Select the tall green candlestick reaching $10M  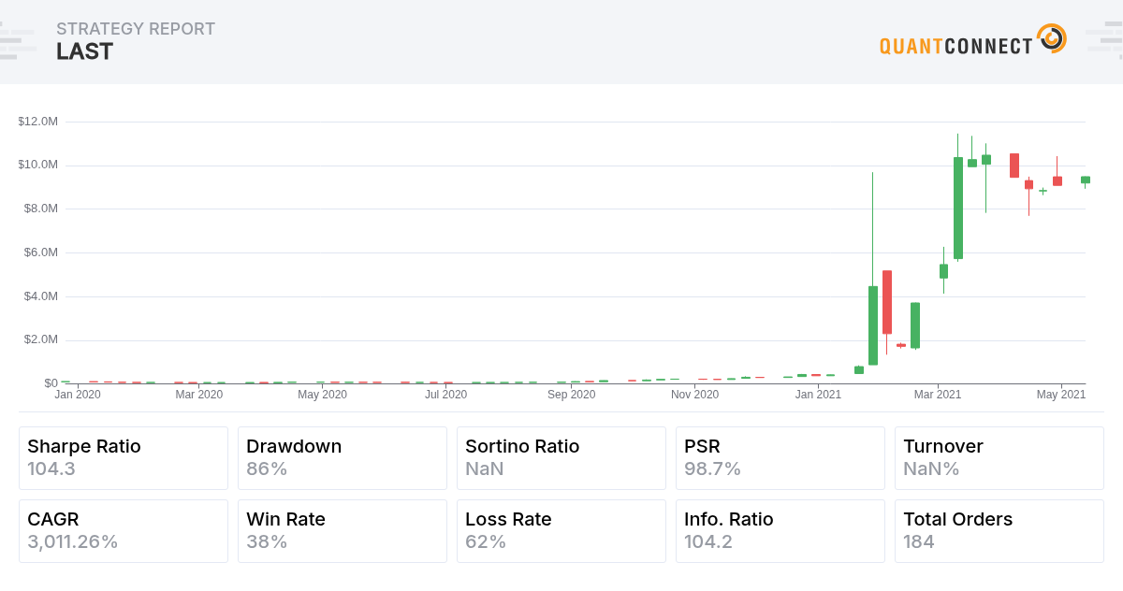pyautogui.click(x=958, y=208)
